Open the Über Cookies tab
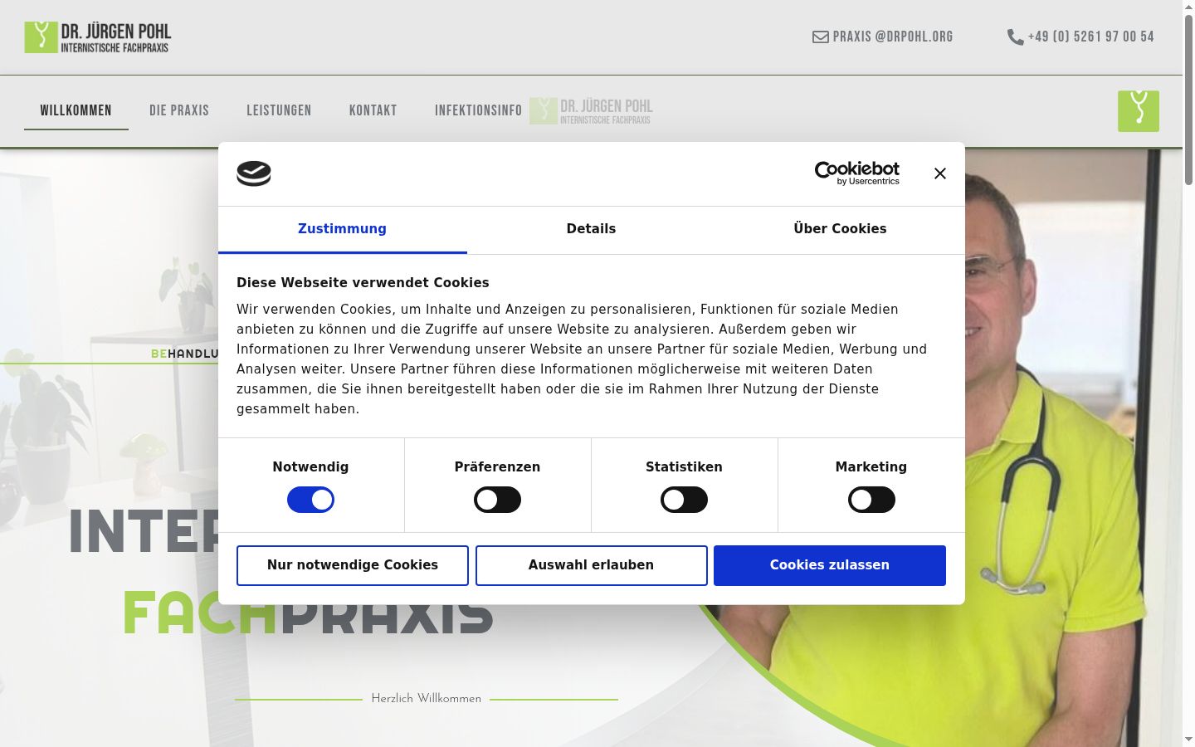The width and height of the screenshot is (1195, 747). [x=841, y=229]
